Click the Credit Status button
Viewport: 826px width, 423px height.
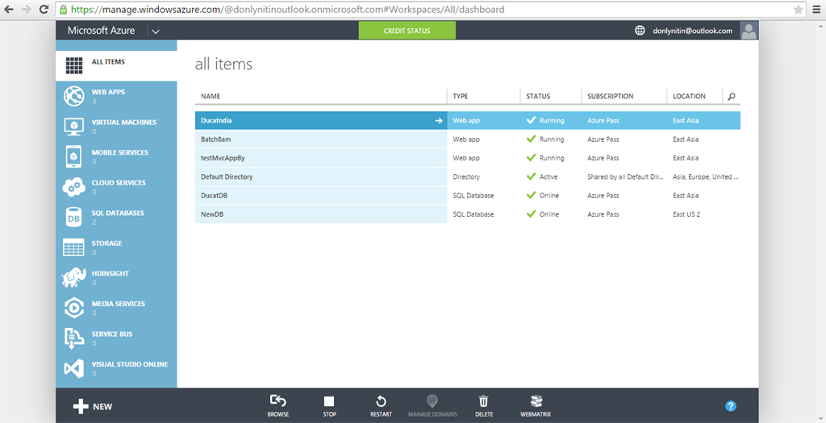point(407,31)
